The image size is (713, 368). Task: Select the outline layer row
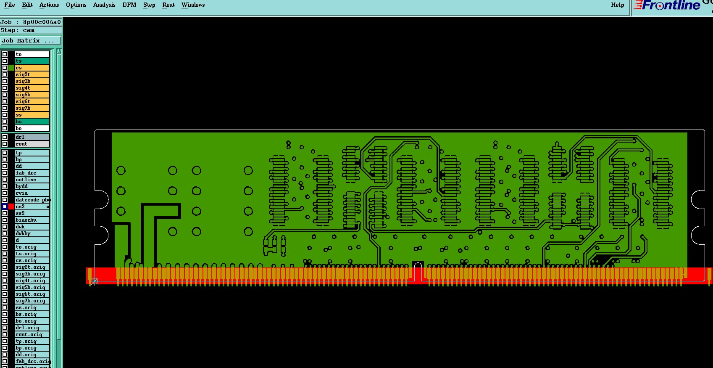point(32,180)
